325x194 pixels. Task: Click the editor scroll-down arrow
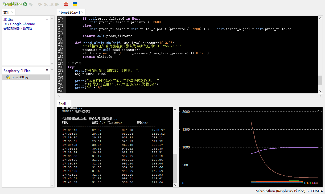click(x=320, y=91)
